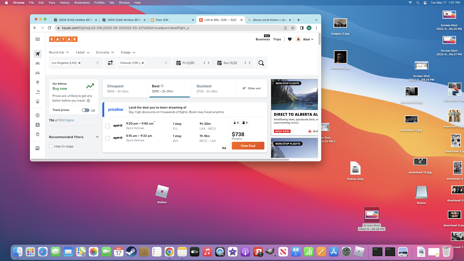Open Safari from the Dock
This screenshot has height=261, width=464.
click(x=43, y=252)
